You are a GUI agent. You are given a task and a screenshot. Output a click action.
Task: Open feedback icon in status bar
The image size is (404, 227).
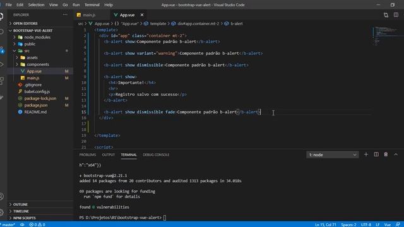pyautogui.click(x=398, y=224)
